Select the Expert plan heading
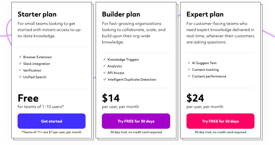Image resolution: width=275 pixels, height=145 pixels. 205,14
